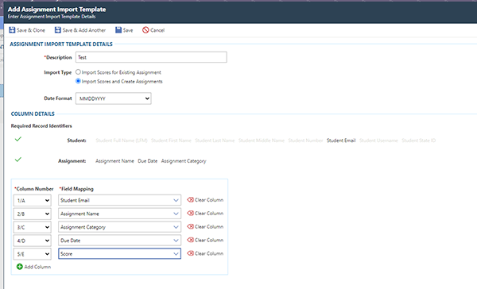
Task: Click the Student Username identifier
Action: pos(378,141)
